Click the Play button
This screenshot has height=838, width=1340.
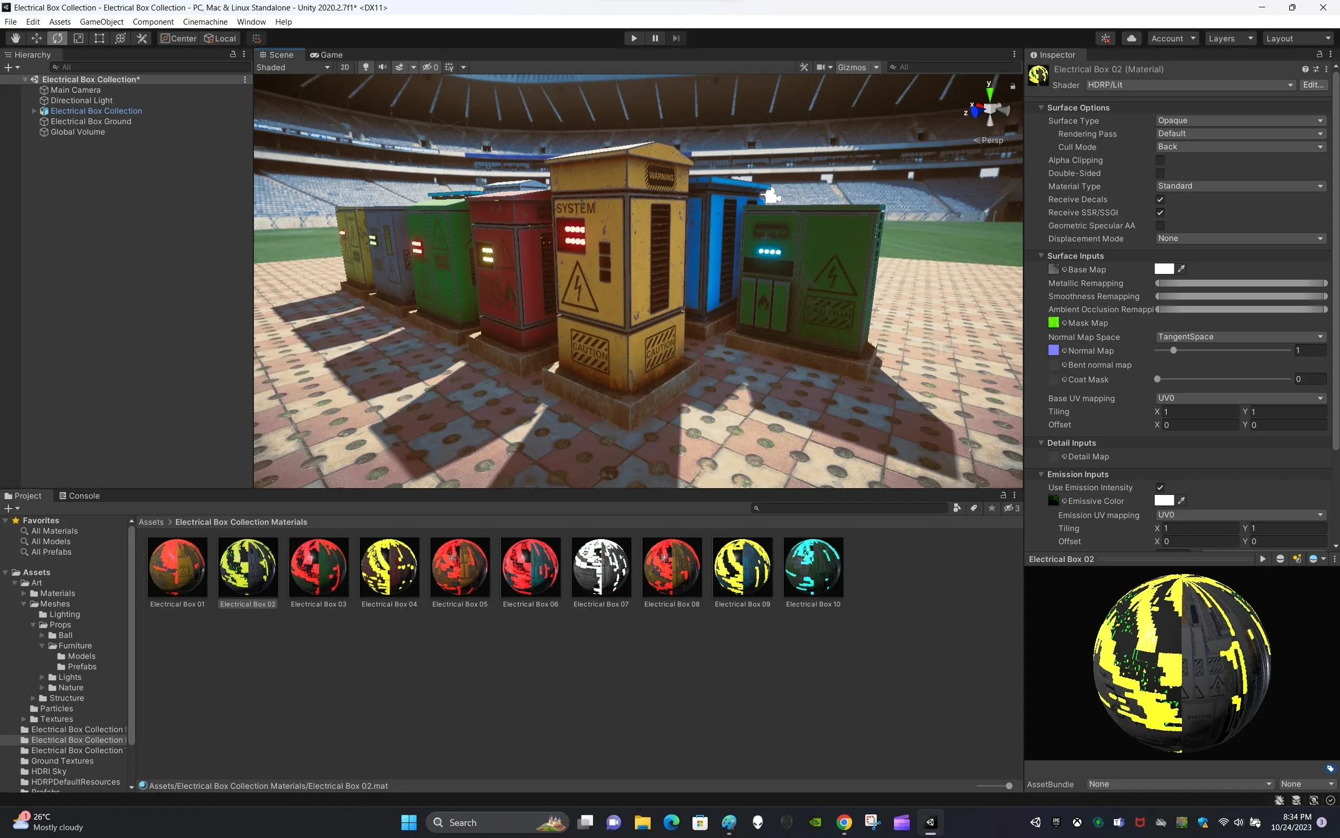click(x=634, y=38)
